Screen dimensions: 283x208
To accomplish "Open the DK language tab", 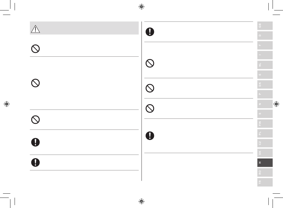I will pos(265,84).
